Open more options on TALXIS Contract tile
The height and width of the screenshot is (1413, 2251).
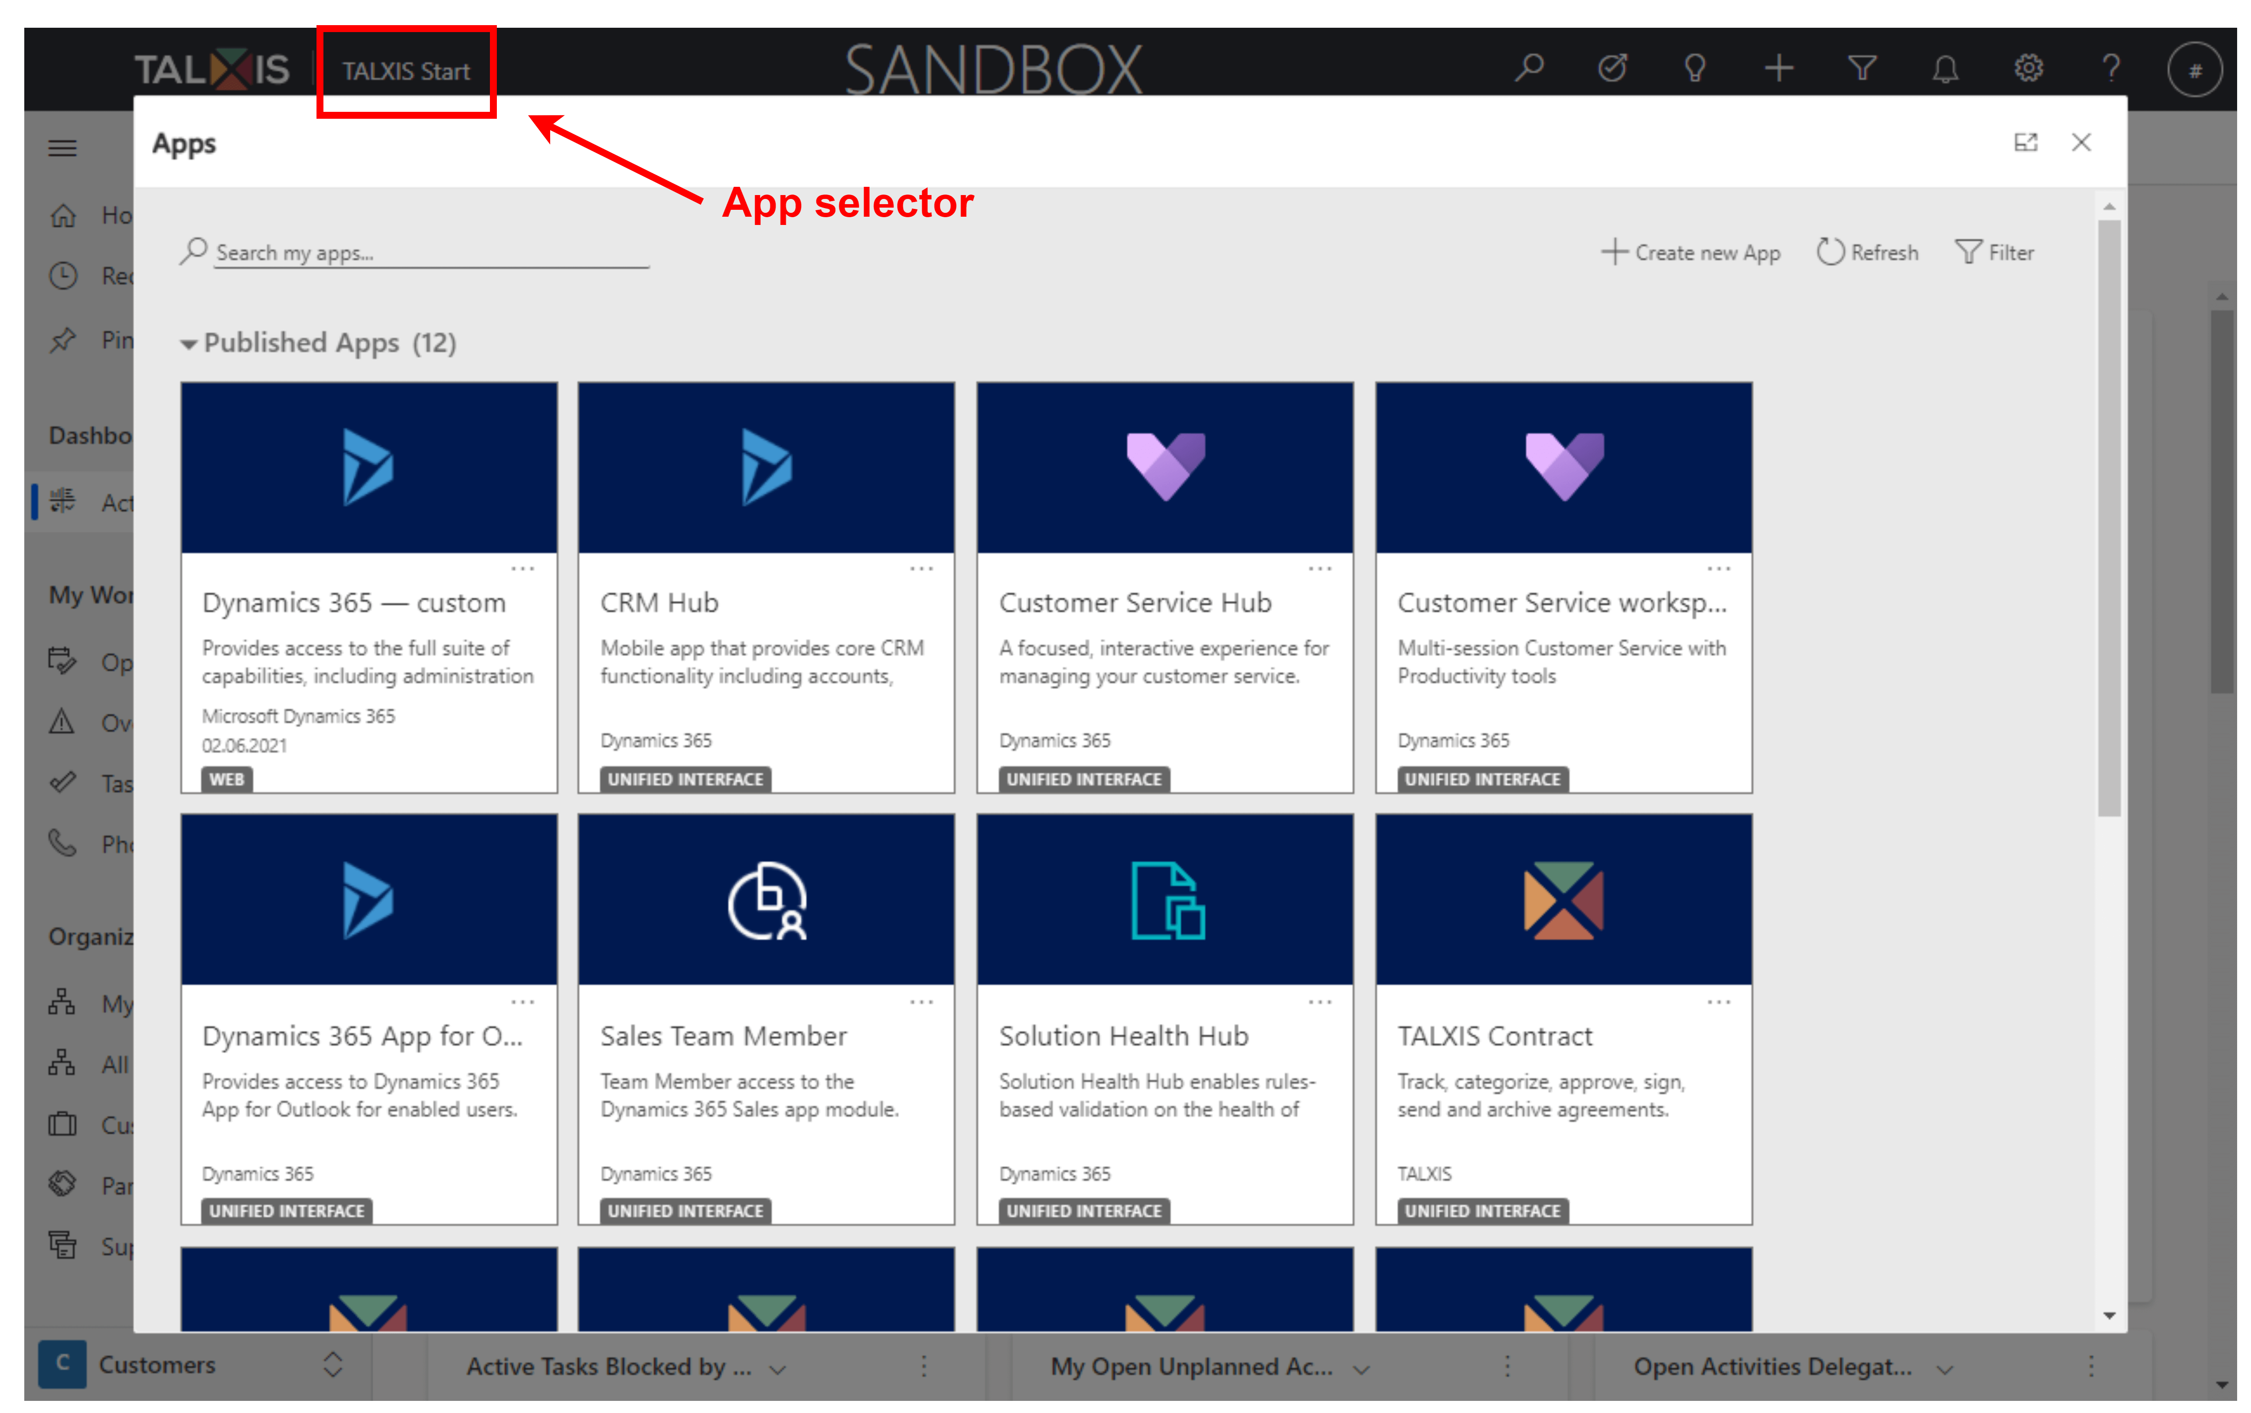click(1718, 1002)
